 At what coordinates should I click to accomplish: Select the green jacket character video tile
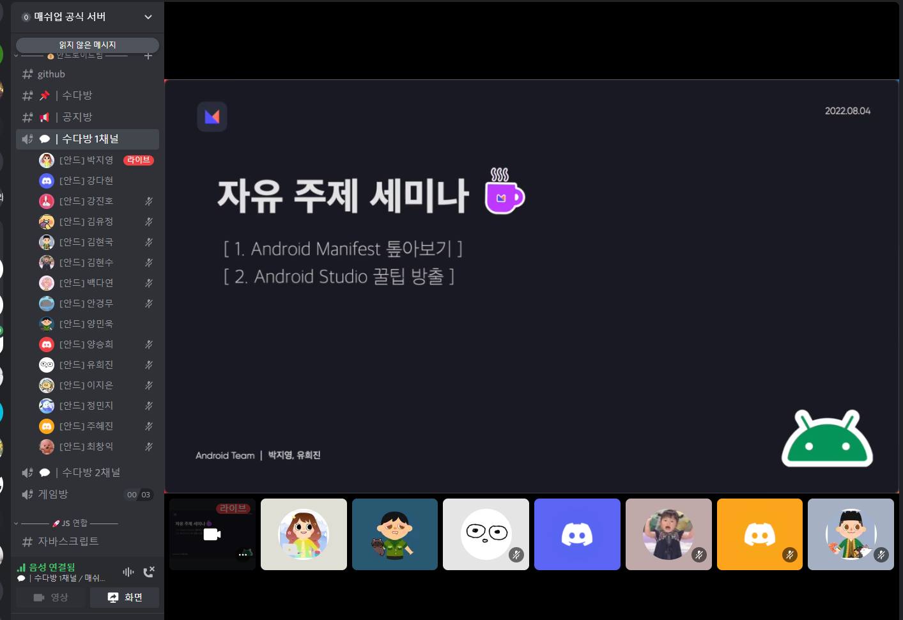tap(851, 534)
